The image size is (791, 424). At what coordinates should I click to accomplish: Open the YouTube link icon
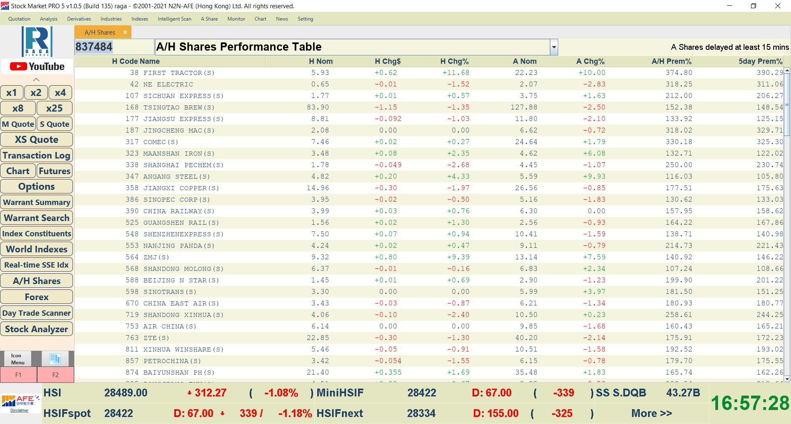[37, 66]
